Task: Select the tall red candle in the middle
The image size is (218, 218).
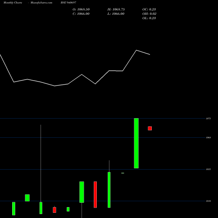Action: (95, 194)
